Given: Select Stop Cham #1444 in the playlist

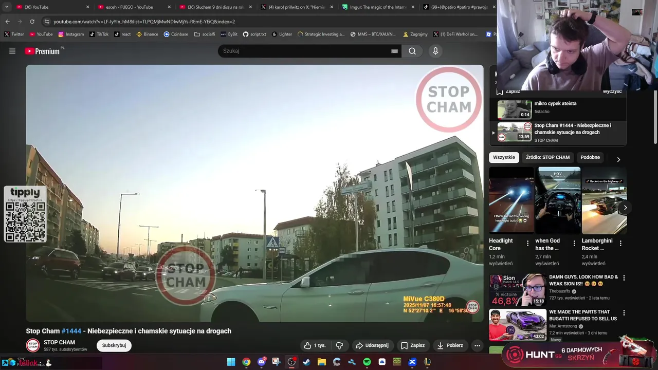Looking at the screenshot, I should click(558, 132).
